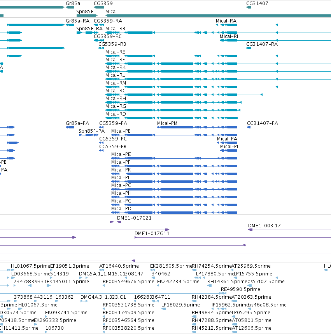This screenshot has width=331, height=334.
Task: Open the Mical-PD protein label
Action: coord(121,209)
